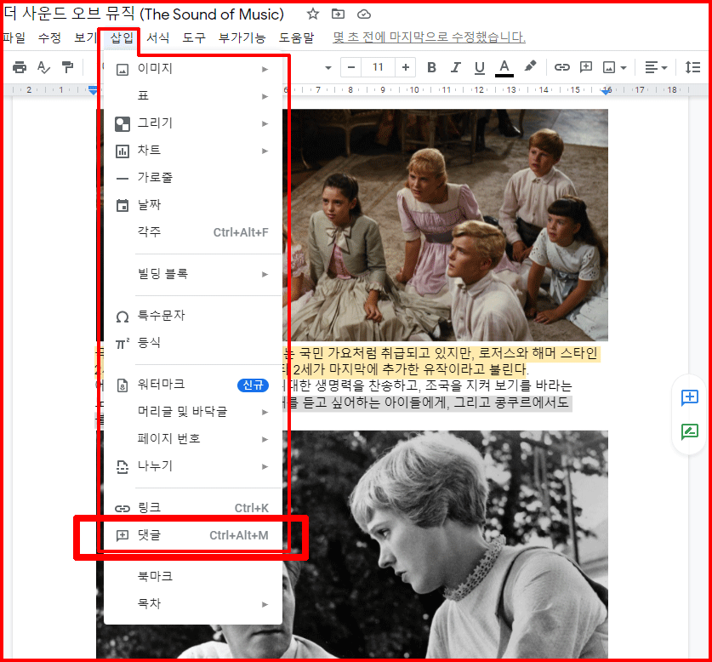Viewport: 712px width, 662px height.
Task: Open the highlight color marker tool
Action: pyautogui.click(x=529, y=66)
